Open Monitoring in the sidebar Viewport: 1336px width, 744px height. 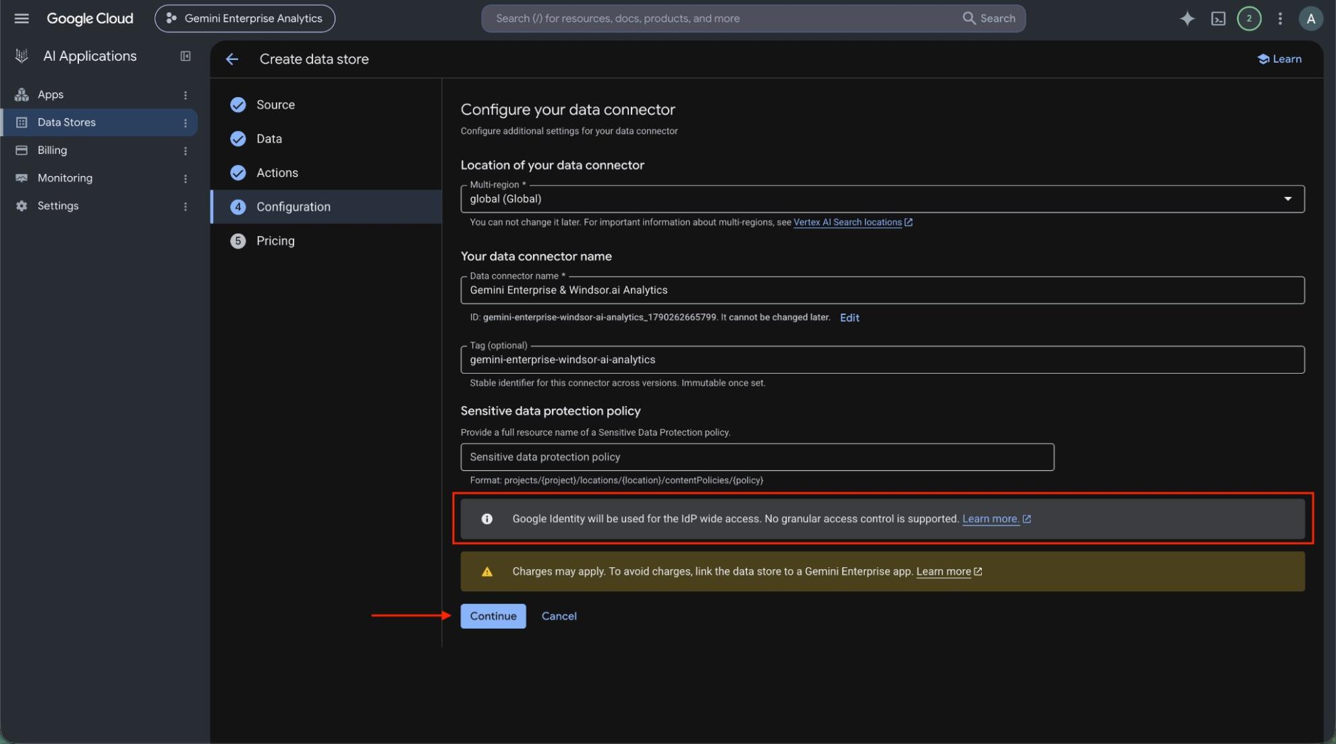65,178
